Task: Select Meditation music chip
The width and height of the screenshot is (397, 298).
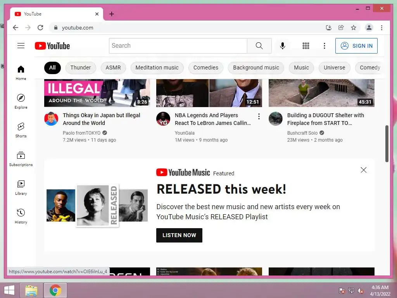Action: [x=157, y=68]
